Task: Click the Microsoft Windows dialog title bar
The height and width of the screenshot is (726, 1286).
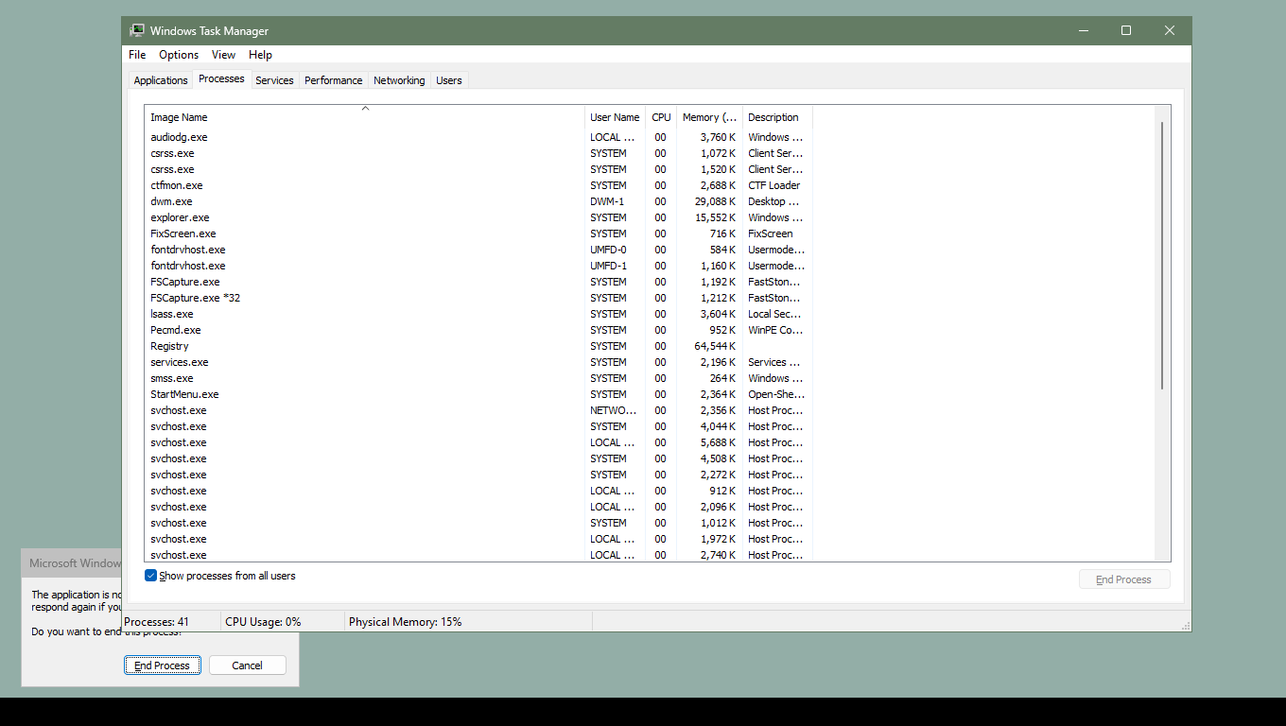Action: (72, 562)
